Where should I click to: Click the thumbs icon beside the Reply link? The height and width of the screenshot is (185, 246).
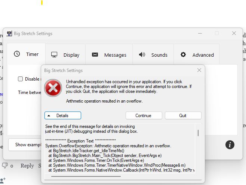[x=5, y=166]
